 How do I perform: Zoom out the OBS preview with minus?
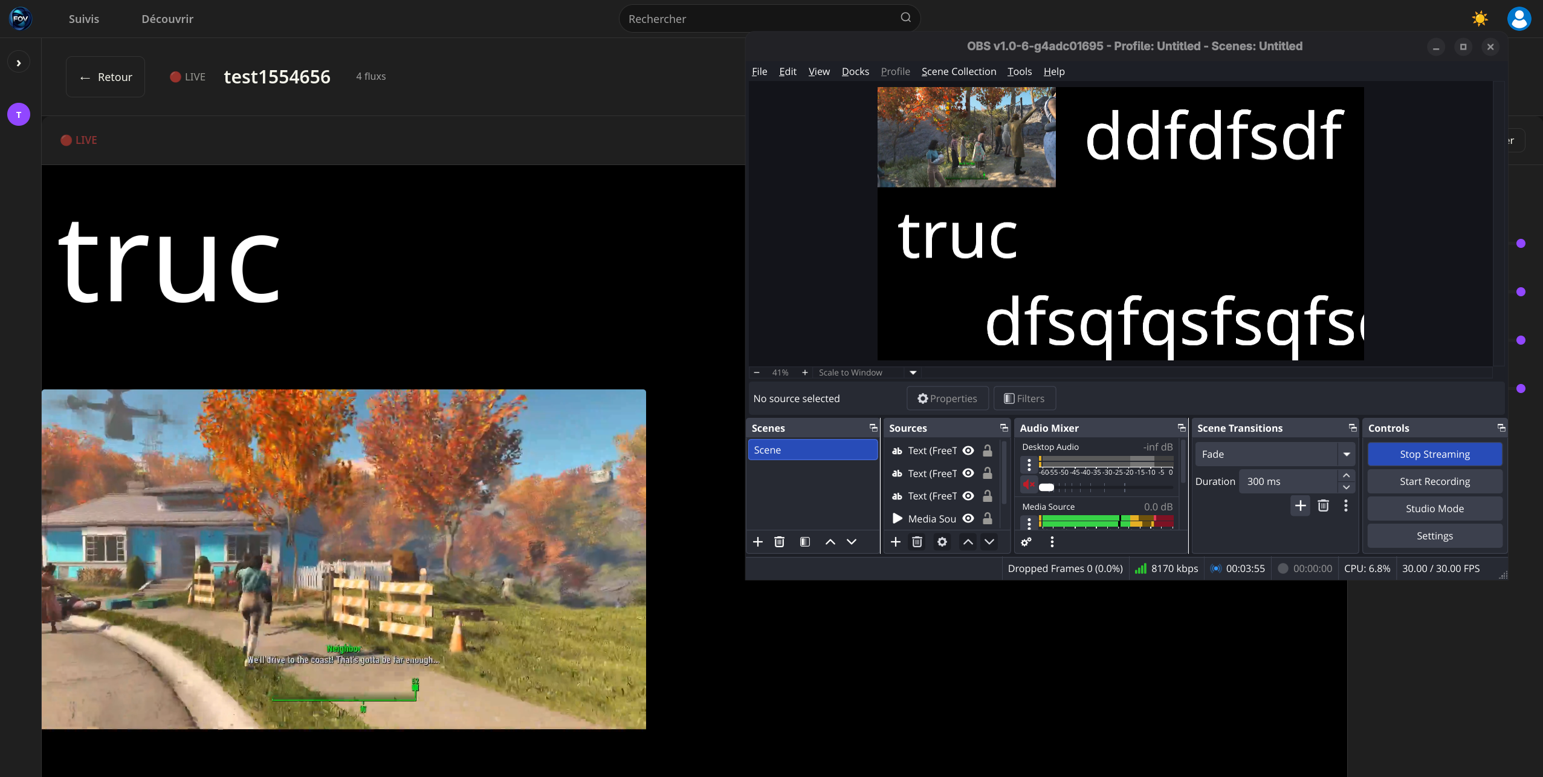757,372
